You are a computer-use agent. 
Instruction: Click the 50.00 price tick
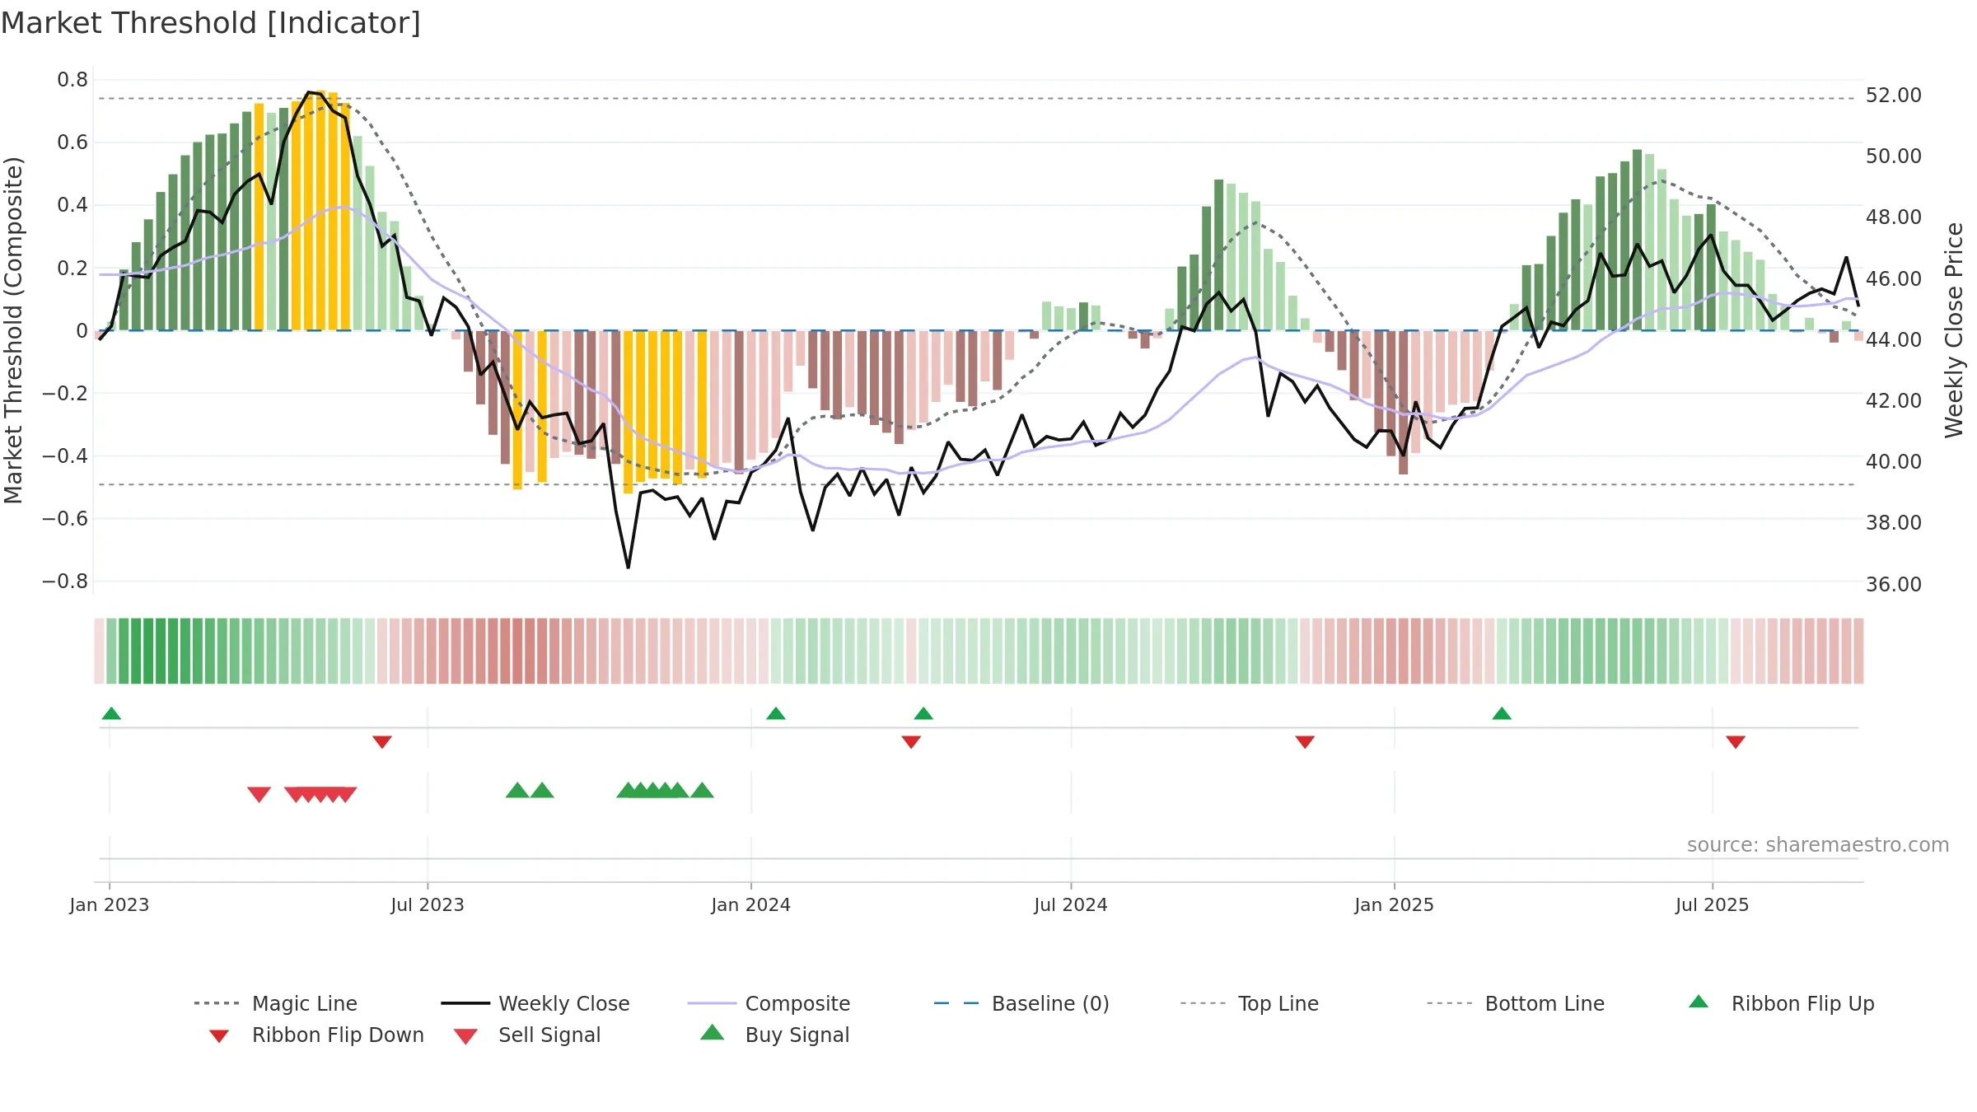(x=1894, y=157)
